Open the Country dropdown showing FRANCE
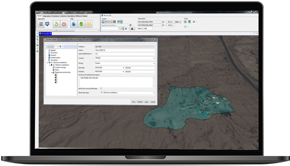The width and height of the screenshot is (290, 166). point(154,58)
